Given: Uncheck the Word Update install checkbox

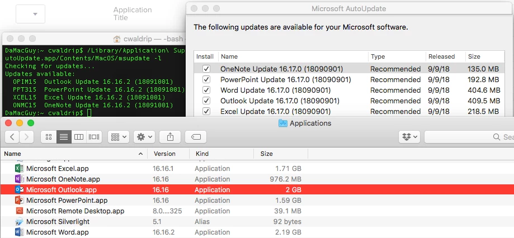Looking at the screenshot, I should (x=206, y=90).
